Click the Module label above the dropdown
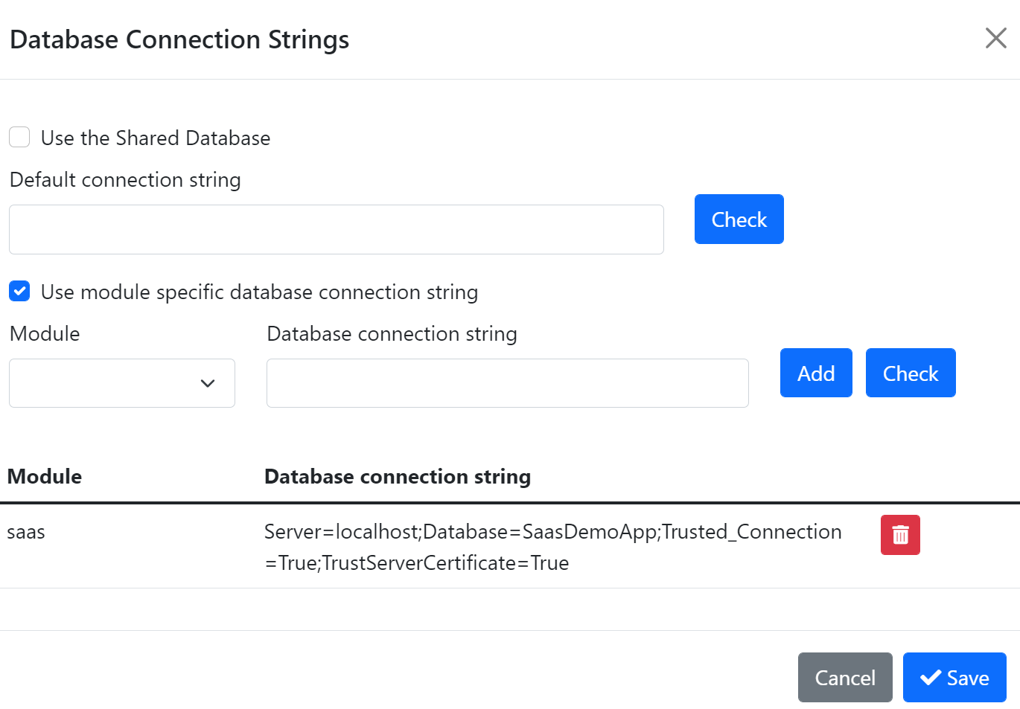This screenshot has height=709, width=1020. [x=45, y=334]
